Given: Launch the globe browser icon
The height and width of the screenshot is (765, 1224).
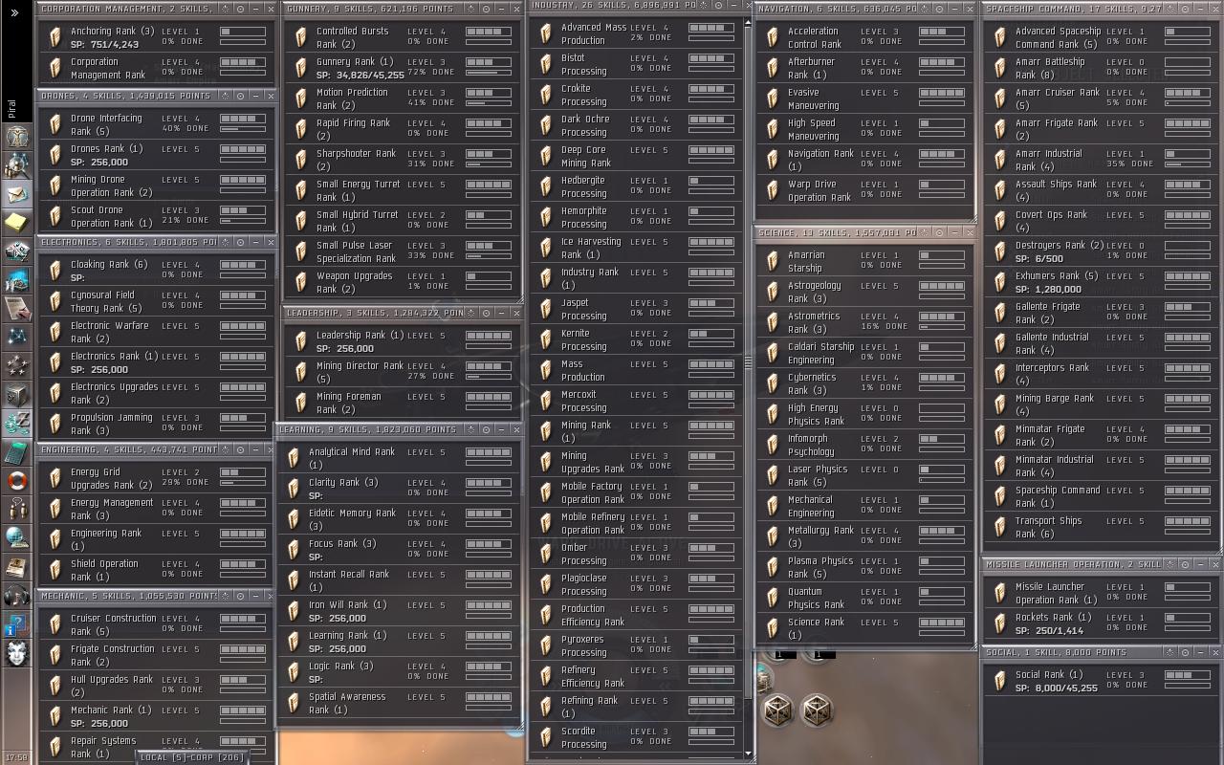Looking at the screenshot, I should pos(17,537).
